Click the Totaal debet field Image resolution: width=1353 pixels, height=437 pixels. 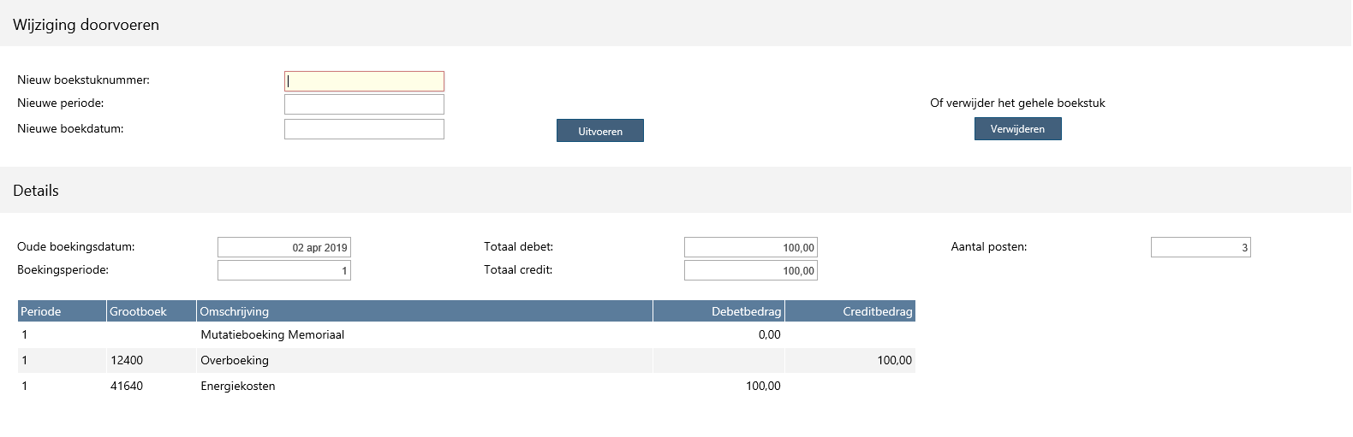click(x=751, y=247)
